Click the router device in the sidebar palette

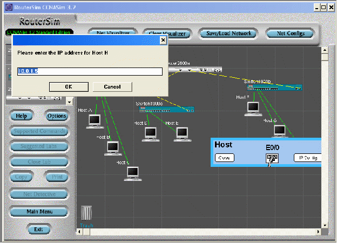pyautogui.click(x=33, y=98)
